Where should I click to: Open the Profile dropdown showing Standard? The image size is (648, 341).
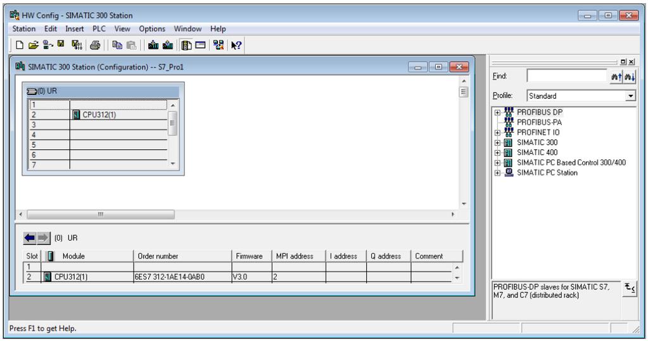click(x=630, y=96)
